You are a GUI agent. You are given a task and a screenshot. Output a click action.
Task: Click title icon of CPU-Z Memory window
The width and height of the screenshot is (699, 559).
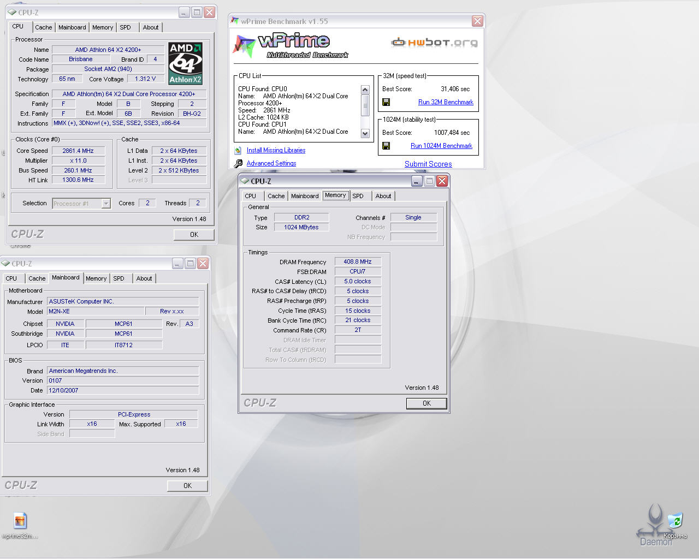point(245,181)
